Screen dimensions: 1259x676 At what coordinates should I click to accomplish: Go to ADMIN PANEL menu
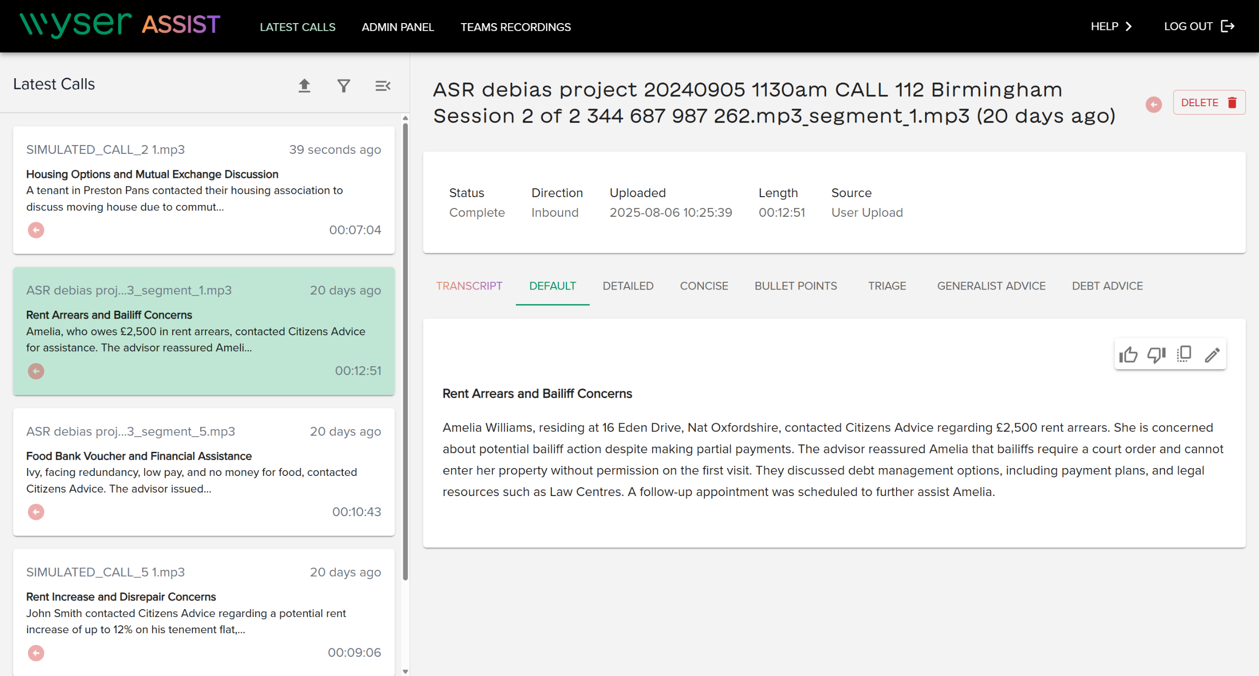(397, 27)
